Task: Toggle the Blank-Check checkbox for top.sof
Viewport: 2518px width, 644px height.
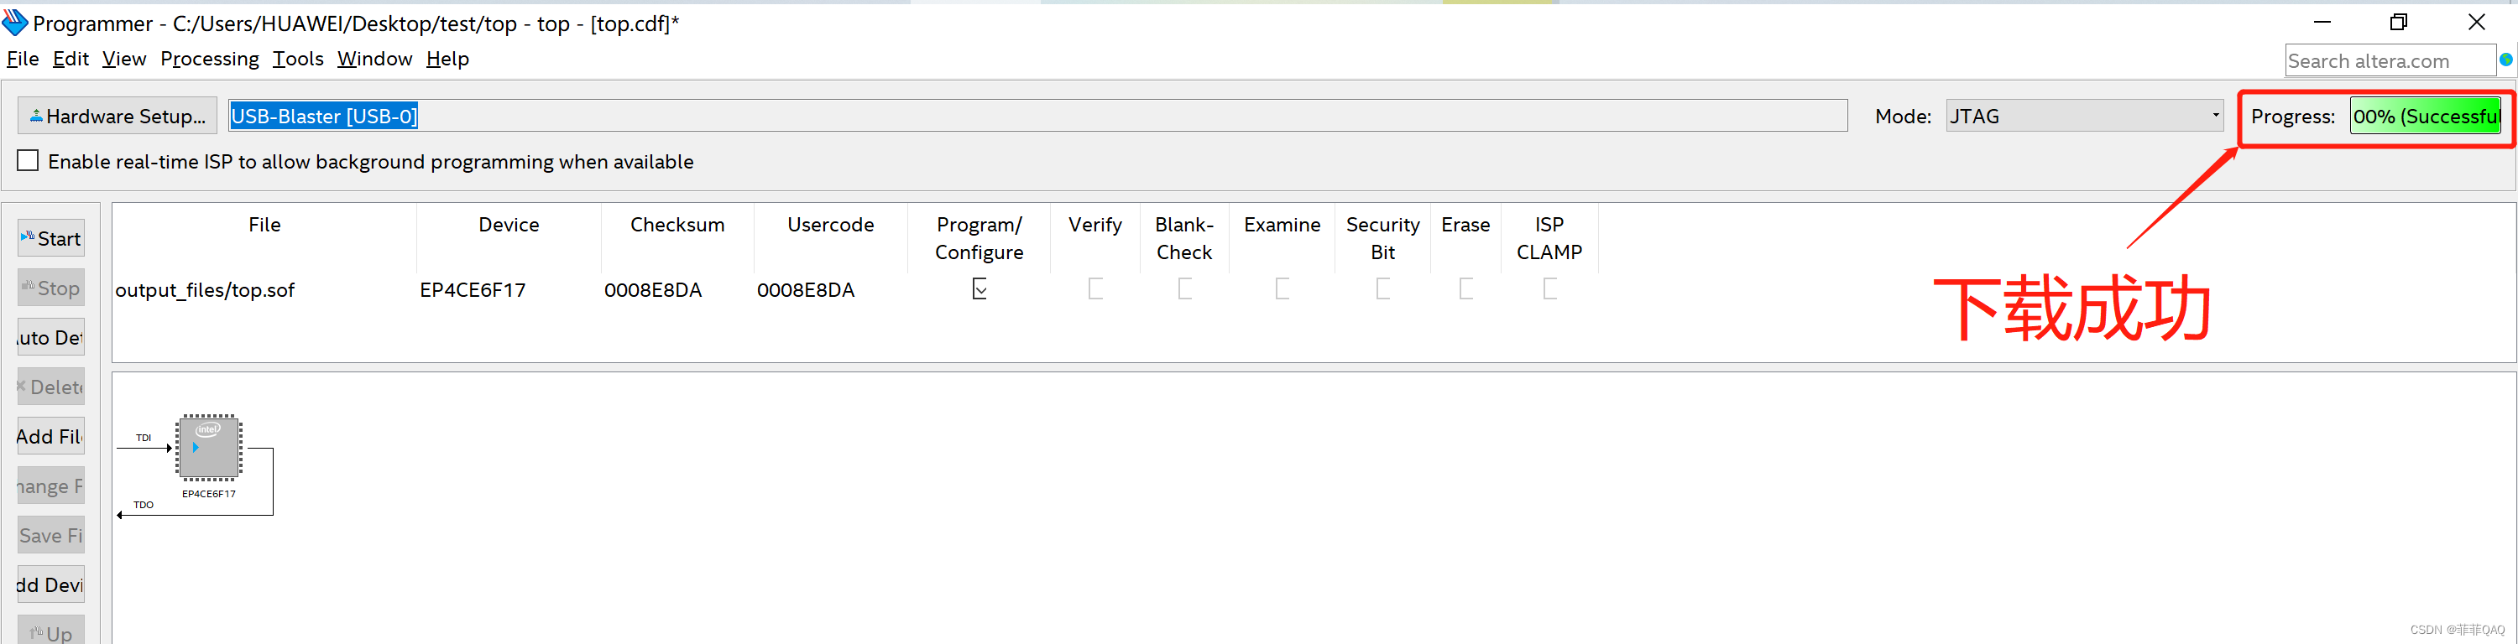Action: pyautogui.click(x=1184, y=288)
